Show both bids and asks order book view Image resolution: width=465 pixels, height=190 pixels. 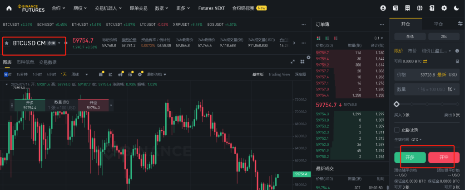coord(319,38)
